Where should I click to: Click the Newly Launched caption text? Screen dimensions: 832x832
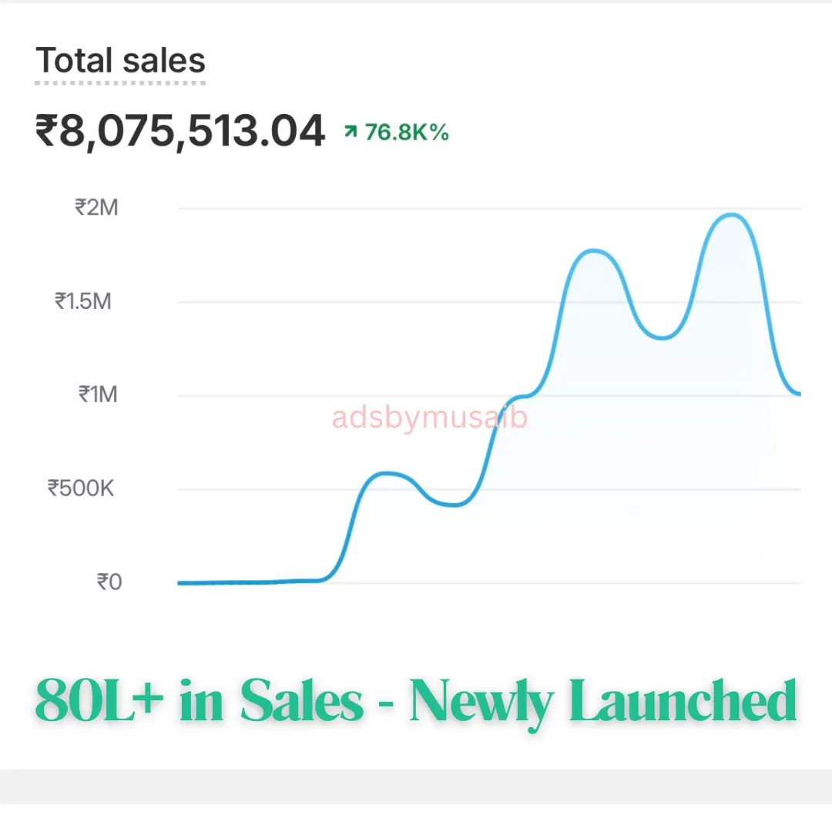coord(603,703)
